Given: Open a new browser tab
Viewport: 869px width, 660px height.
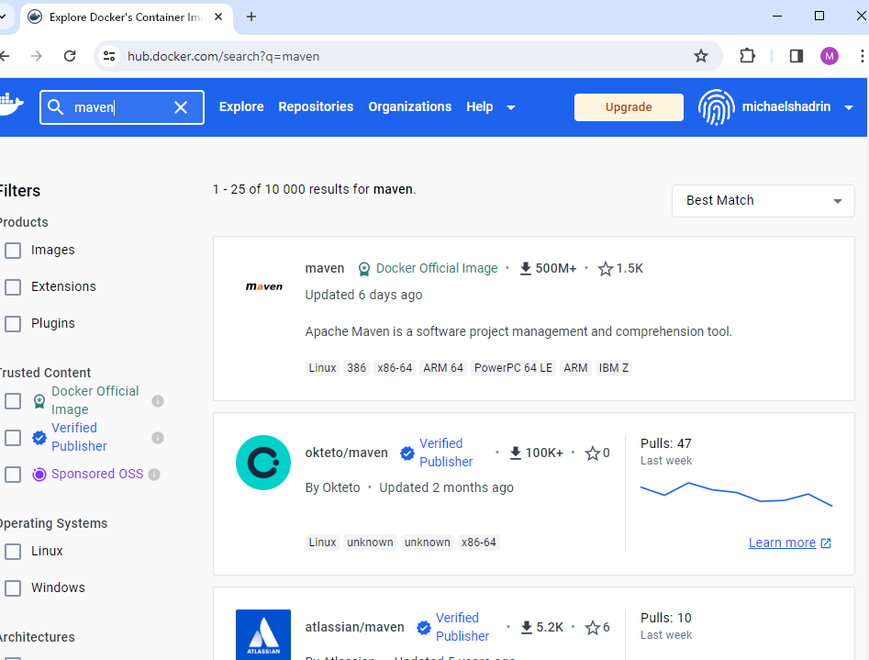Looking at the screenshot, I should [251, 17].
